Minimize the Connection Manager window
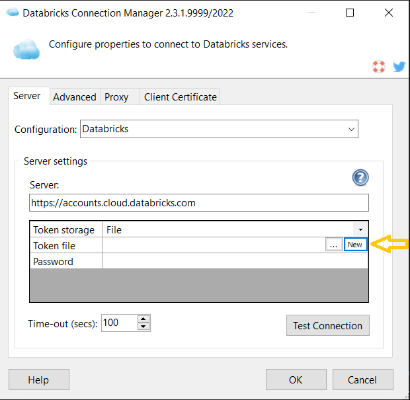This screenshot has width=410, height=400. point(311,13)
